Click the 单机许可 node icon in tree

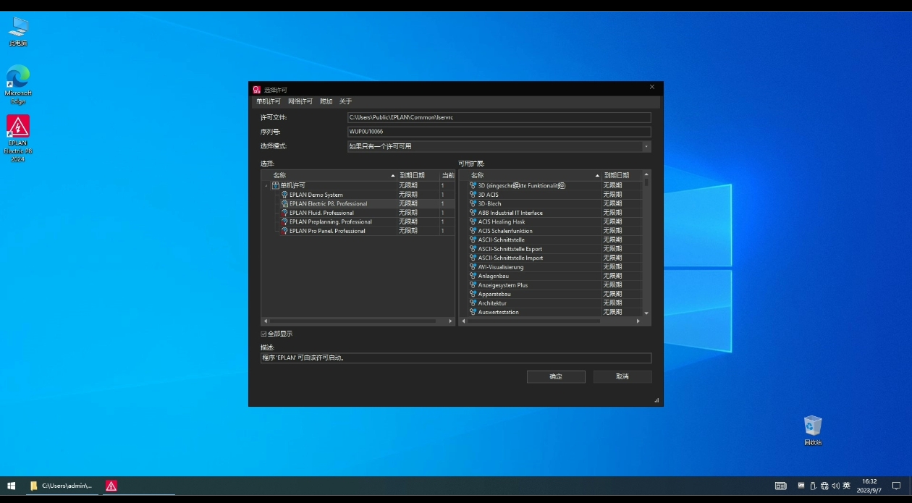(276, 185)
